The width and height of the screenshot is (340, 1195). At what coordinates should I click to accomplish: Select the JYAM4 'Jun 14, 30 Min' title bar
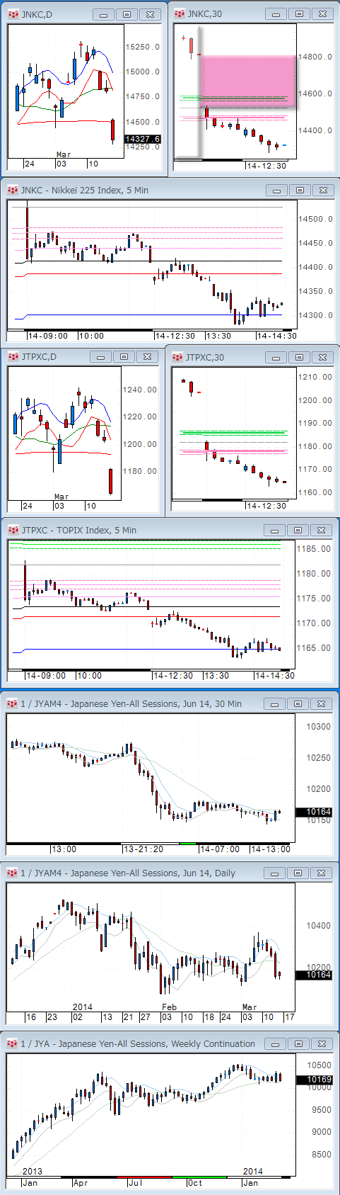click(x=131, y=703)
